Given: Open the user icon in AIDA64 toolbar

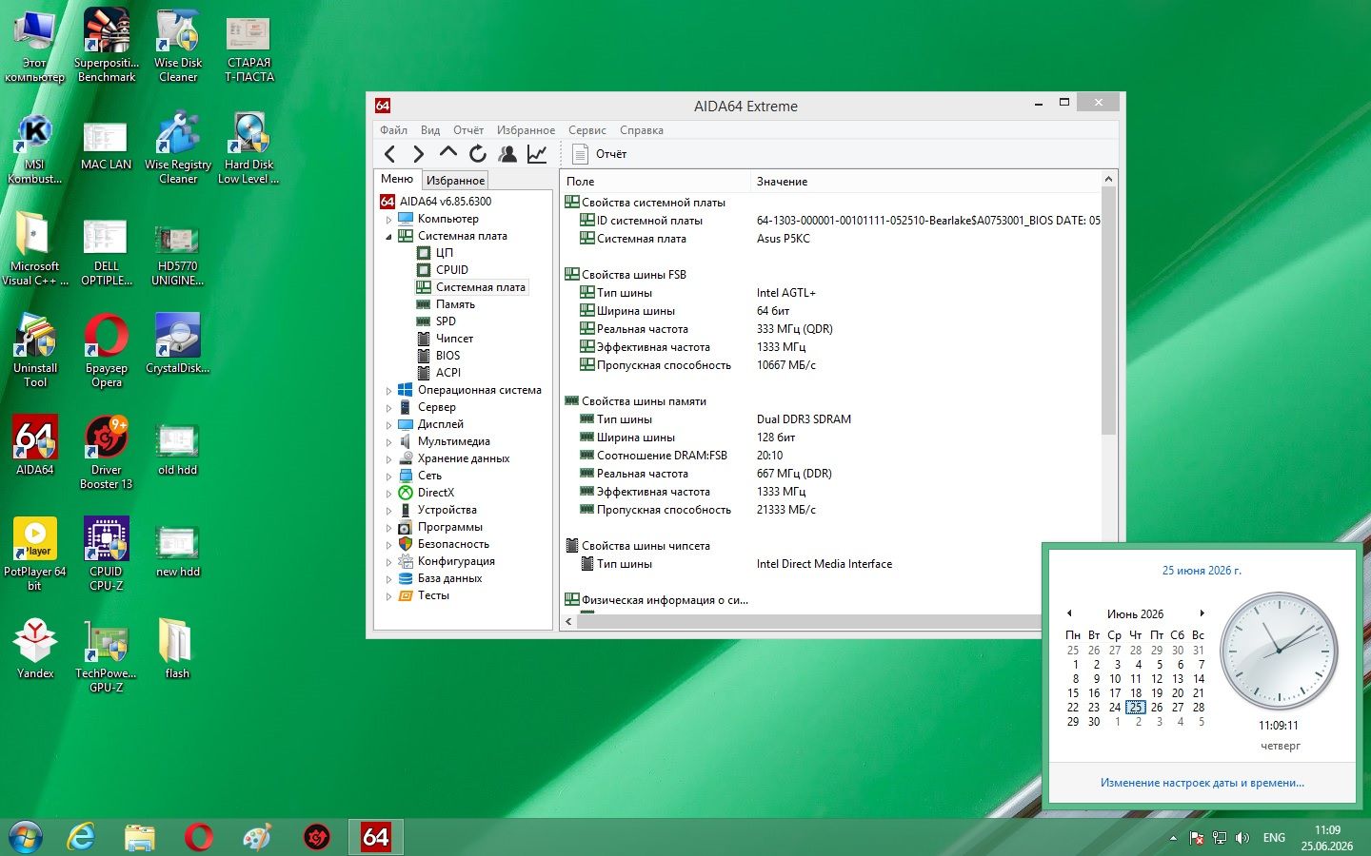Looking at the screenshot, I should click(507, 154).
